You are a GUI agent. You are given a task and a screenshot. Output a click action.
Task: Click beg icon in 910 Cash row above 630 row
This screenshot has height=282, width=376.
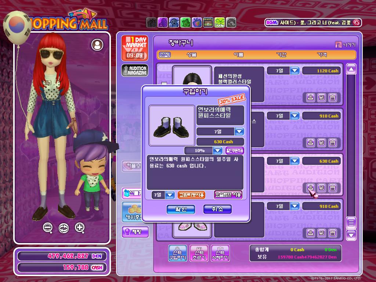tap(322, 143)
